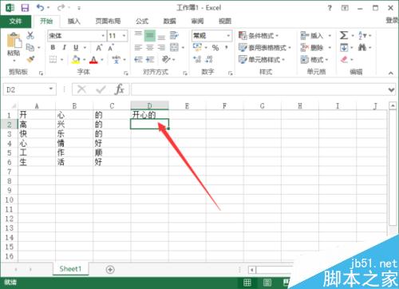
Task: Click the Redo arrow icon
Action: (x=61, y=8)
